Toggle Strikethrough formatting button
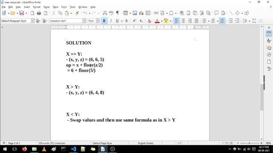 tap(127, 21)
